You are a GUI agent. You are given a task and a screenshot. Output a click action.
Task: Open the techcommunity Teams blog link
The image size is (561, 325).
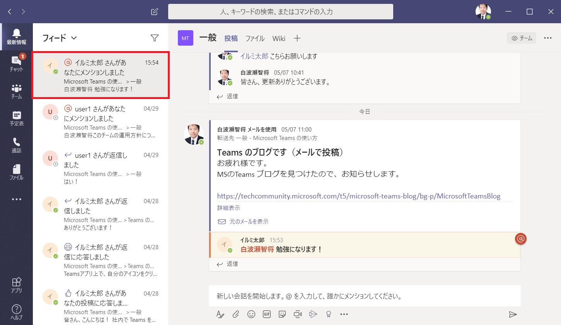[359, 196]
